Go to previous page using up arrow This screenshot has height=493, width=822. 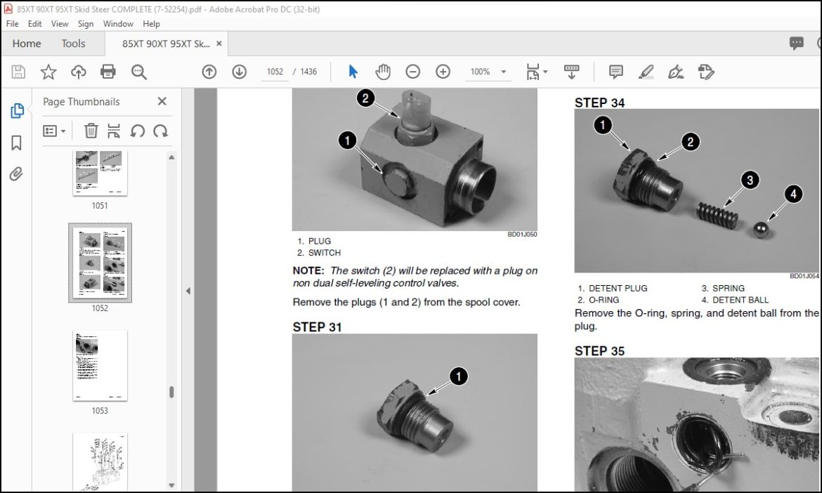(209, 72)
